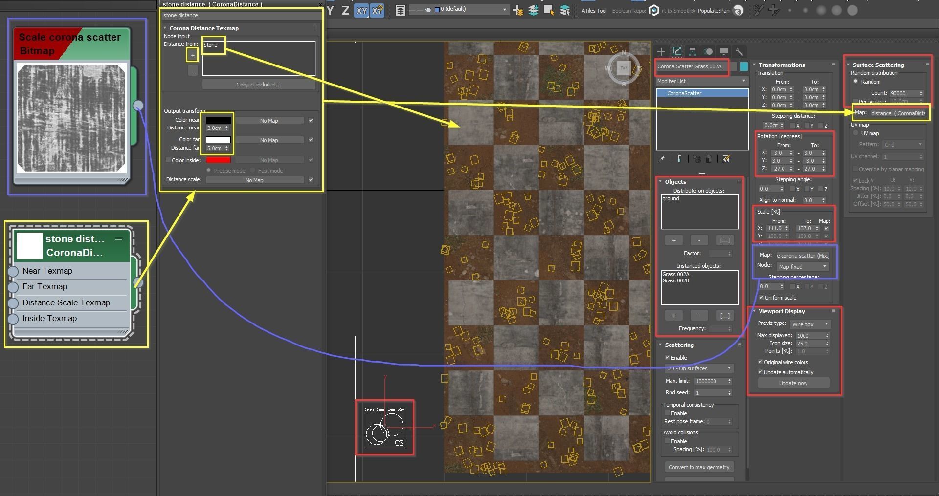Select CoronaScatter in the modifier stack
Viewport: 939px width, 496px height.
702,93
